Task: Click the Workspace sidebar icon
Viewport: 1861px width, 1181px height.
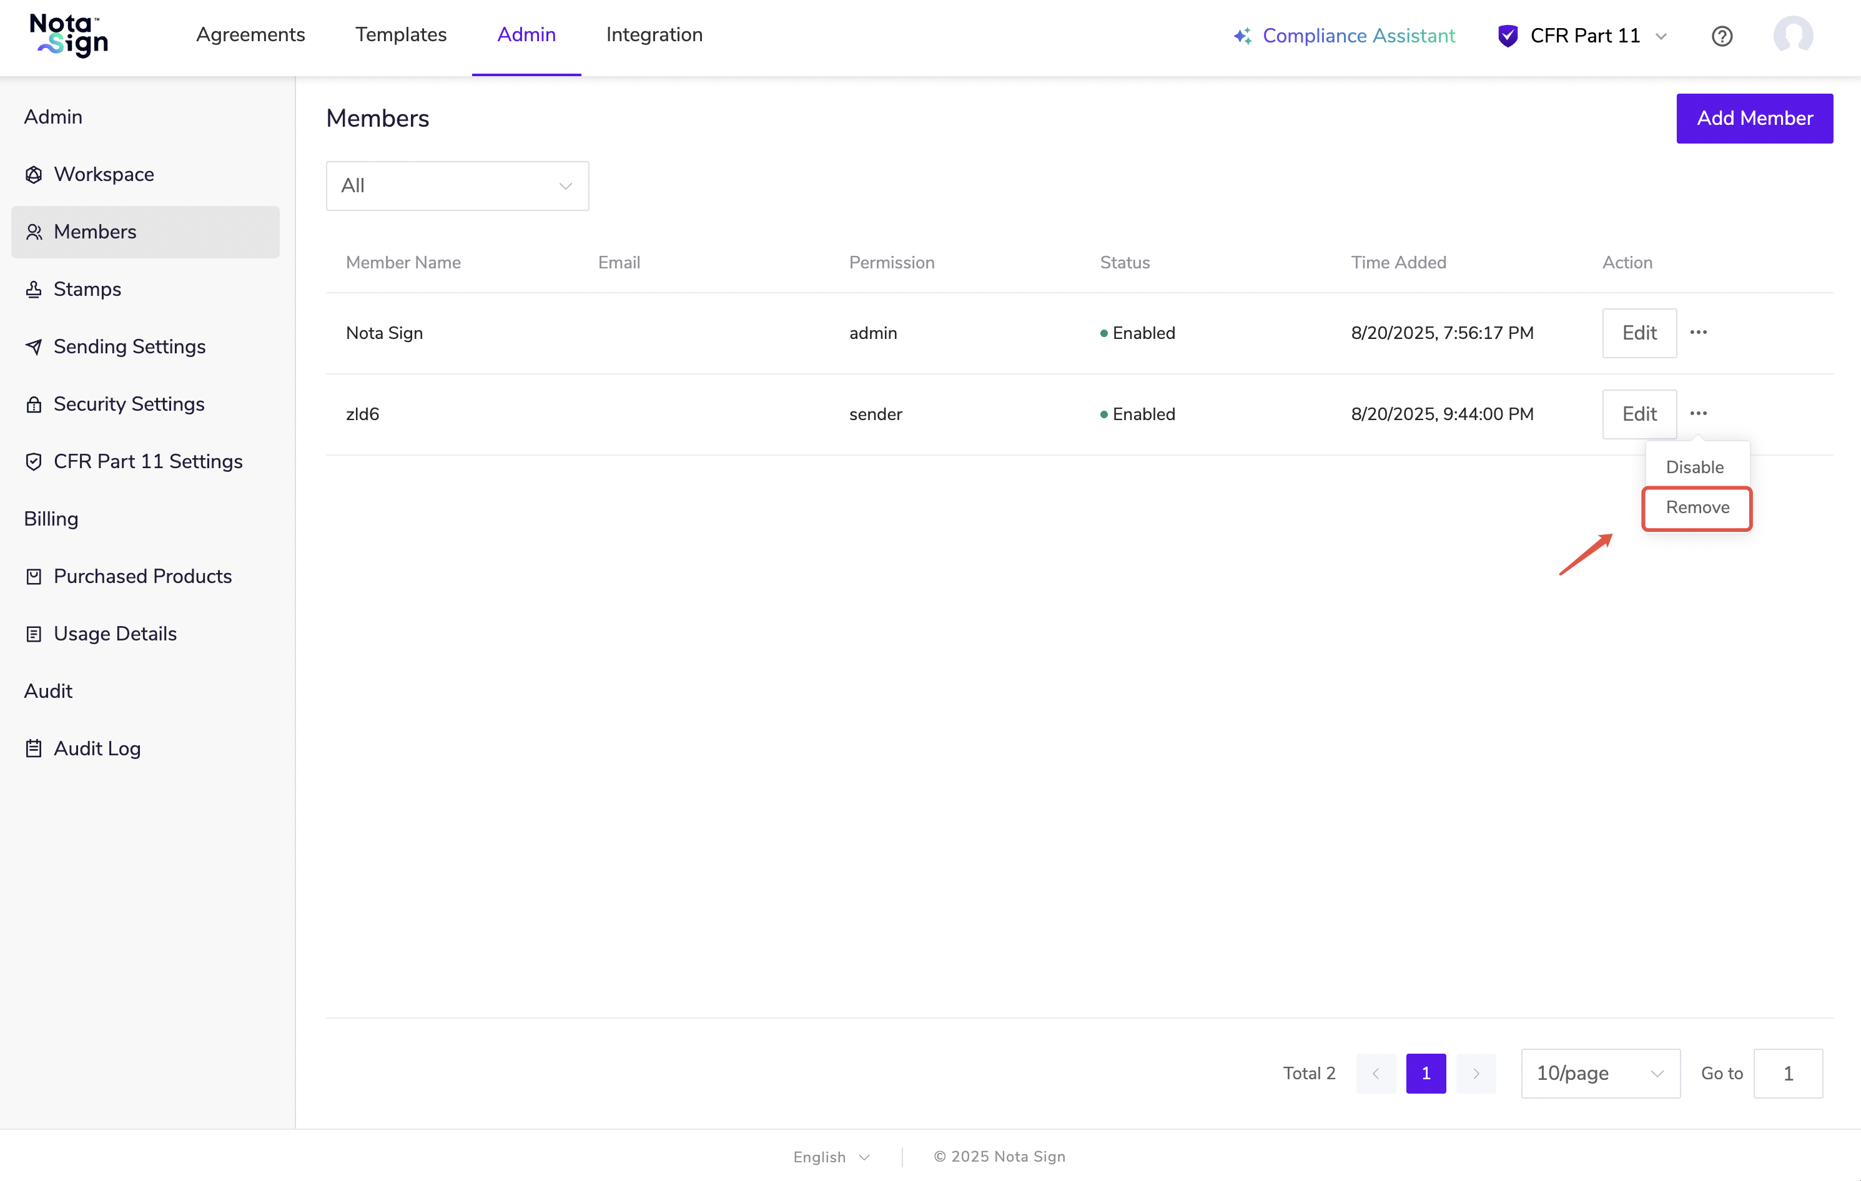Action: (34, 175)
